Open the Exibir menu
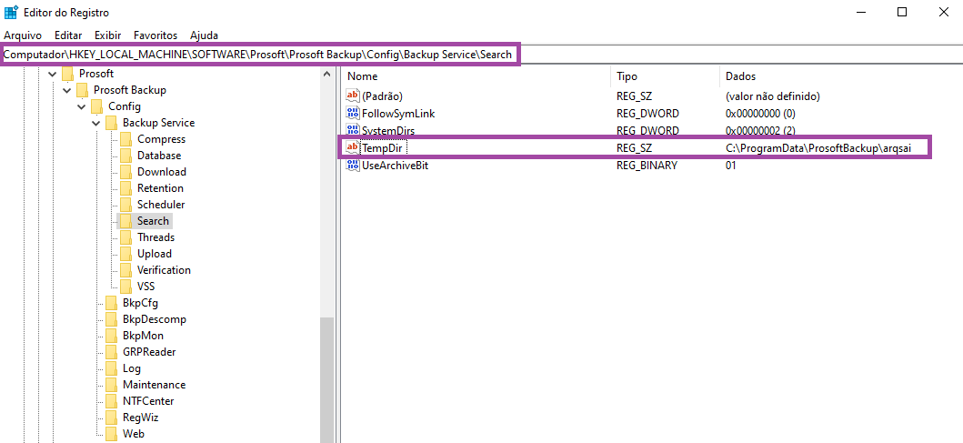 pyautogui.click(x=108, y=35)
